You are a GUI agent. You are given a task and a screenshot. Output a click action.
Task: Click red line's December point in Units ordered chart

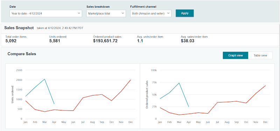[x=131, y=80]
